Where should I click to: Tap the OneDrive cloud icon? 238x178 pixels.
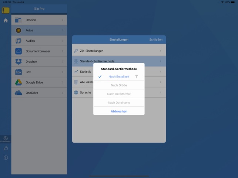[x=19, y=93]
